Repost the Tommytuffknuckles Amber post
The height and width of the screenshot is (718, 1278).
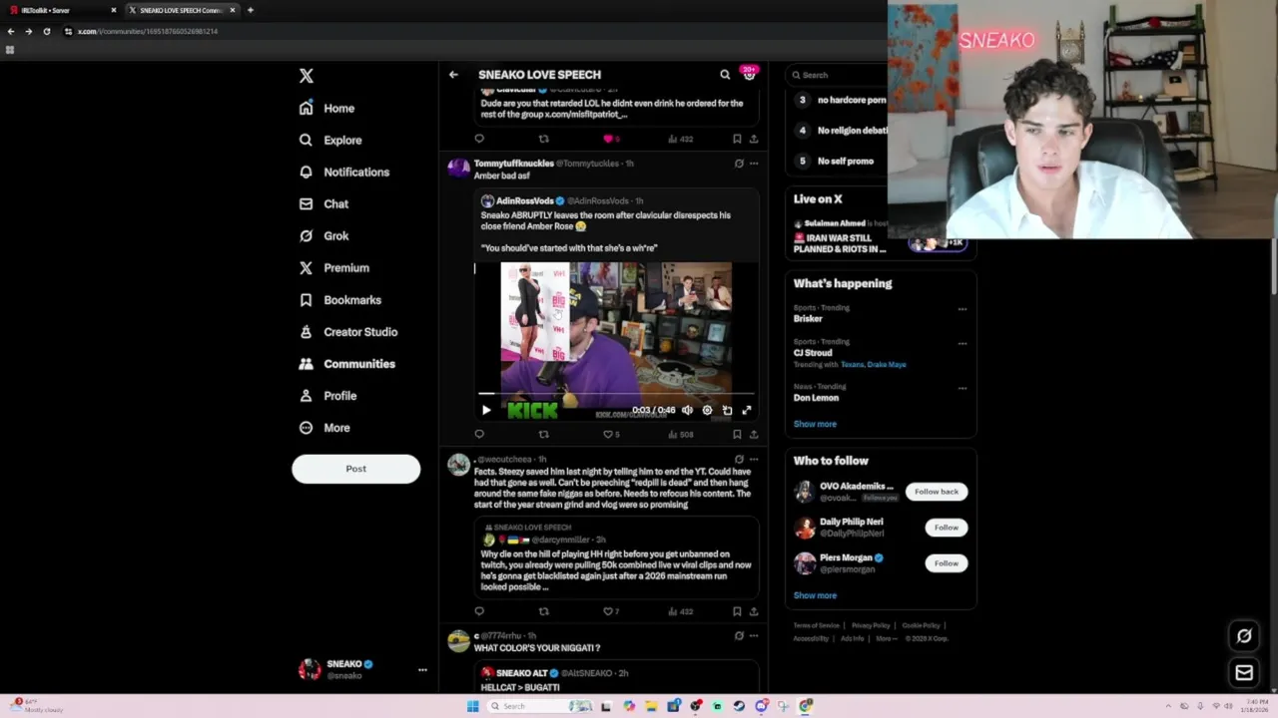(543, 434)
